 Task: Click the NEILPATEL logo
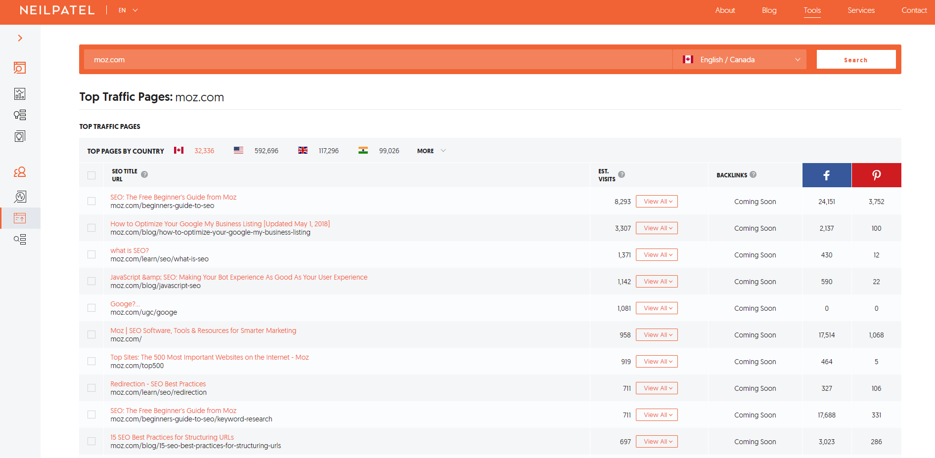click(57, 10)
